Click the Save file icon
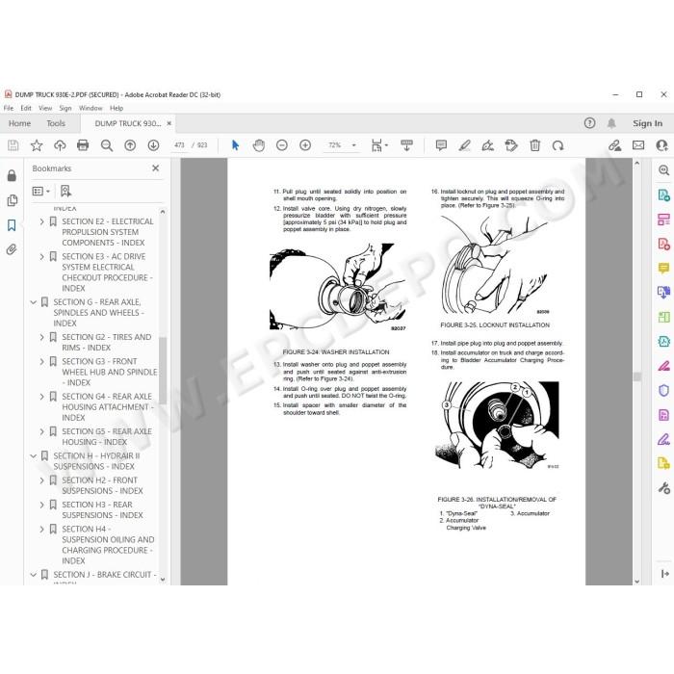The width and height of the screenshot is (674, 674). coord(13,145)
